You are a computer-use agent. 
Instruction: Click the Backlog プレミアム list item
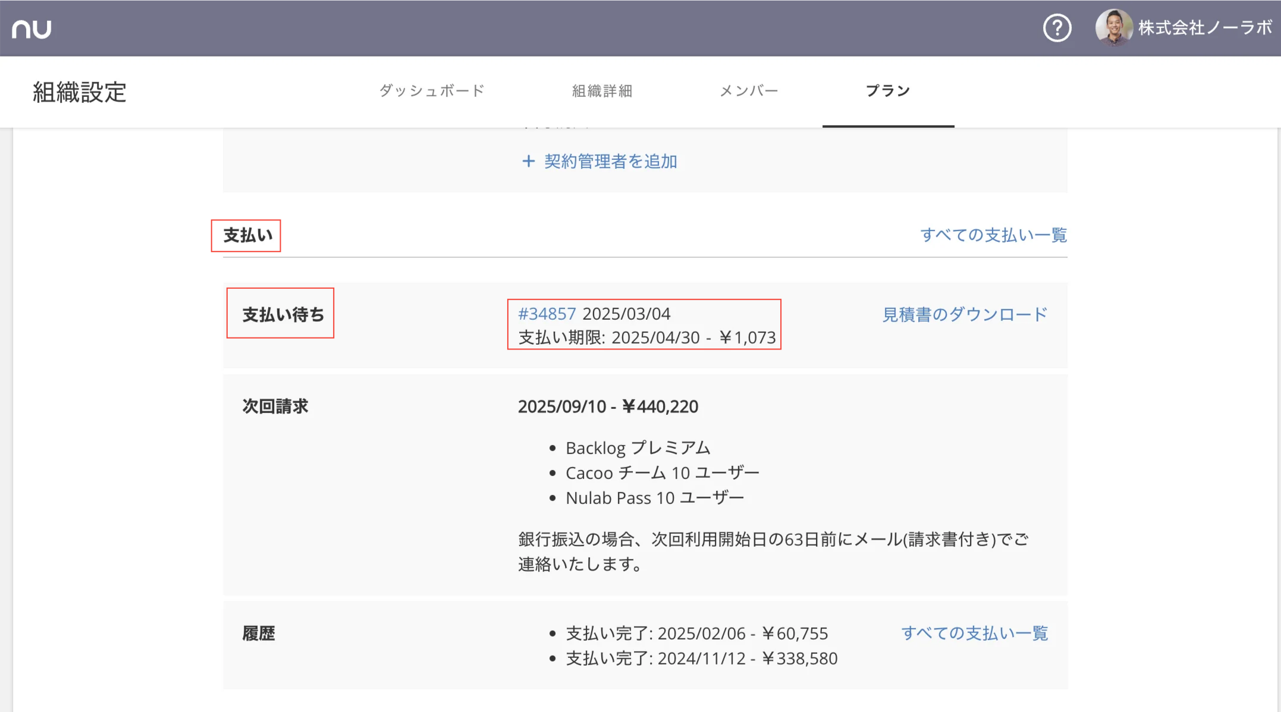tap(638, 448)
